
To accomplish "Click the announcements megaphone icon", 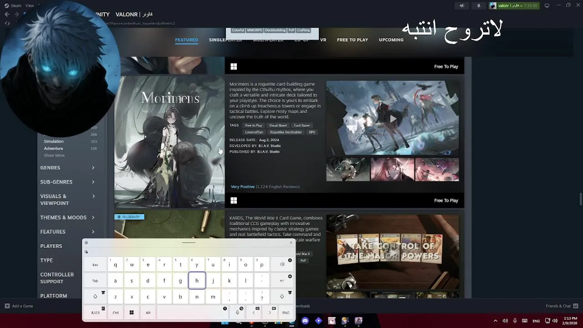I will point(461,5).
